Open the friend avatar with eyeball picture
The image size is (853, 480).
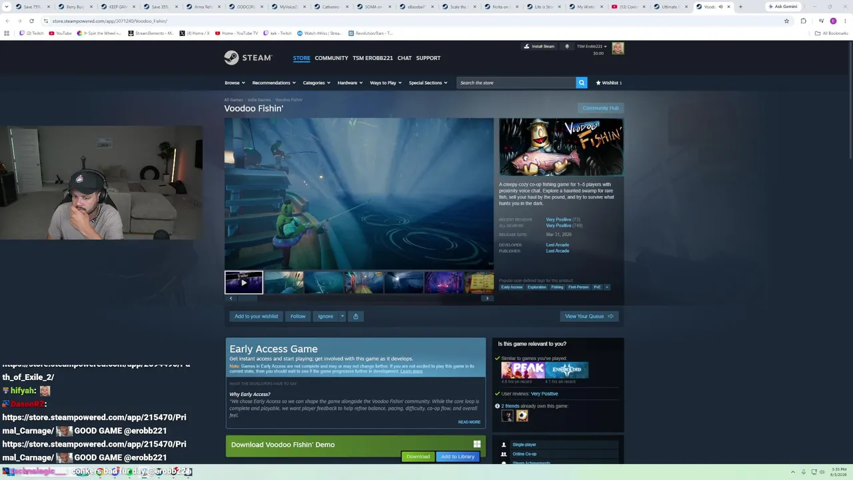(522, 416)
